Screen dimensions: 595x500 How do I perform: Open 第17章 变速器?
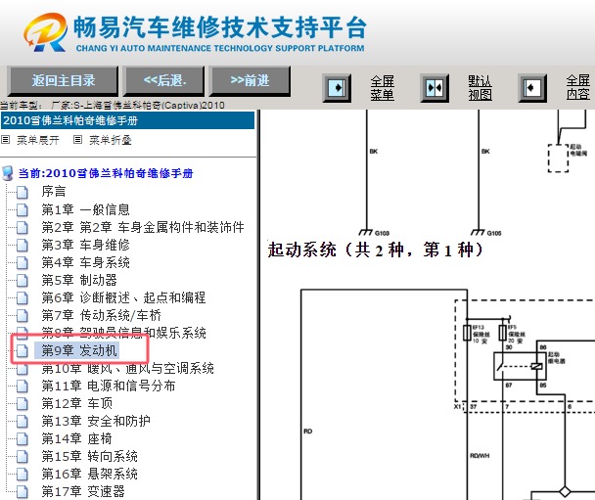[83, 491]
